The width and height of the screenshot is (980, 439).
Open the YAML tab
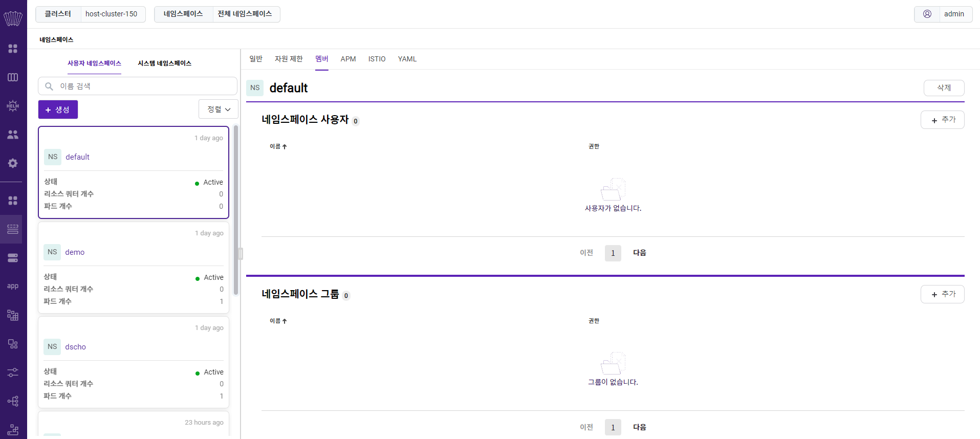(x=407, y=59)
